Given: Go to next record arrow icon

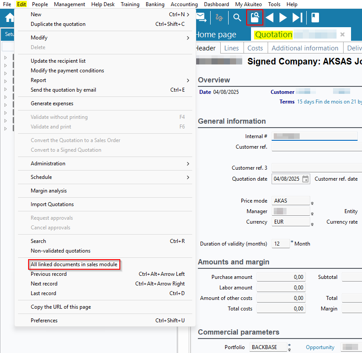Looking at the screenshot, I should click(x=283, y=18).
